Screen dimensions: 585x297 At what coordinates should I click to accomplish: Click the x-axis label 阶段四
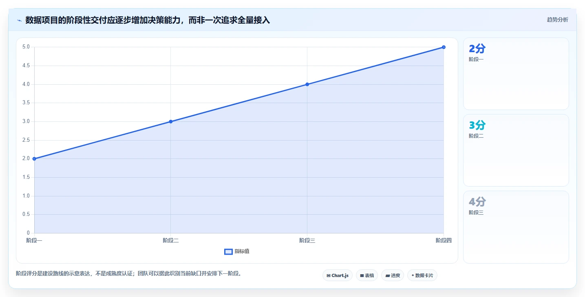click(x=444, y=241)
